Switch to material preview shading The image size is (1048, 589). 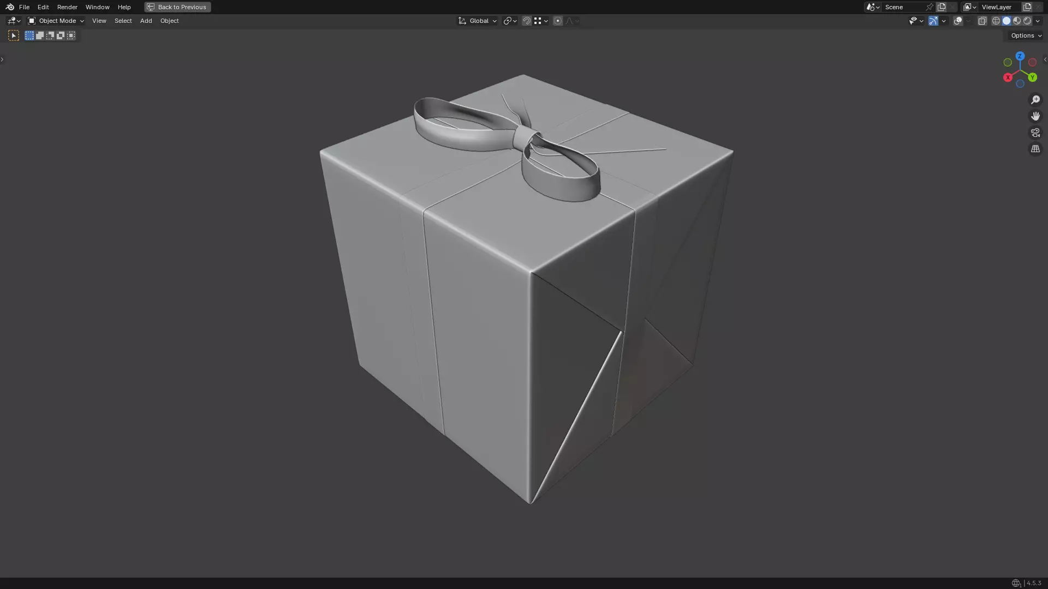[1017, 21]
